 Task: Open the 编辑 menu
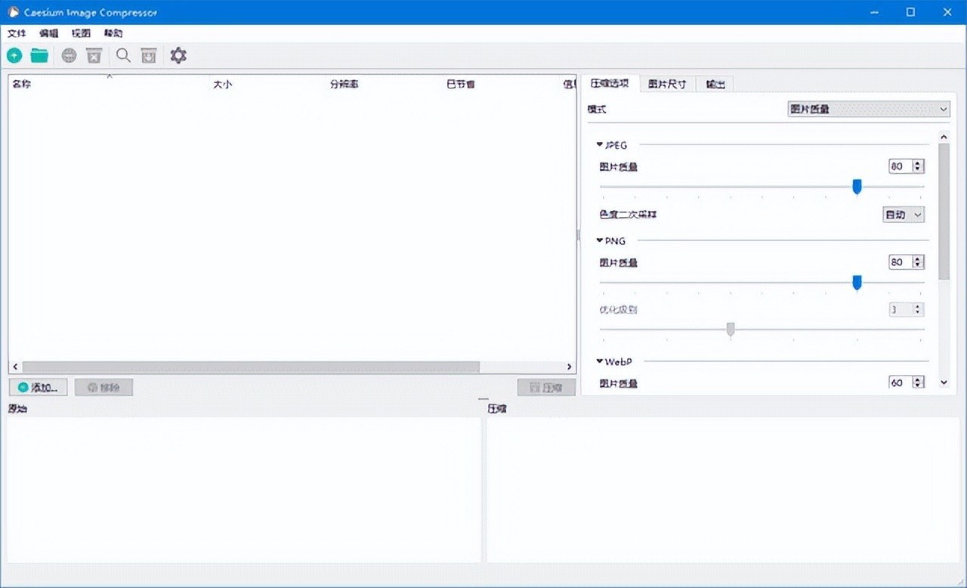pyautogui.click(x=49, y=33)
